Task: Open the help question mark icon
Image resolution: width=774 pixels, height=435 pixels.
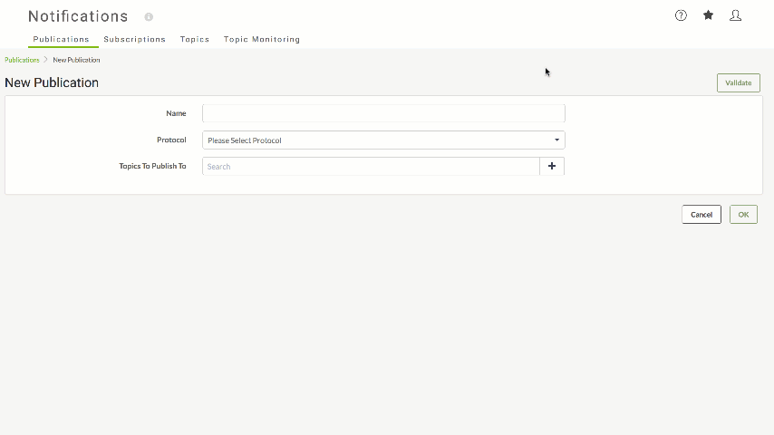Action: [x=681, y=15]
